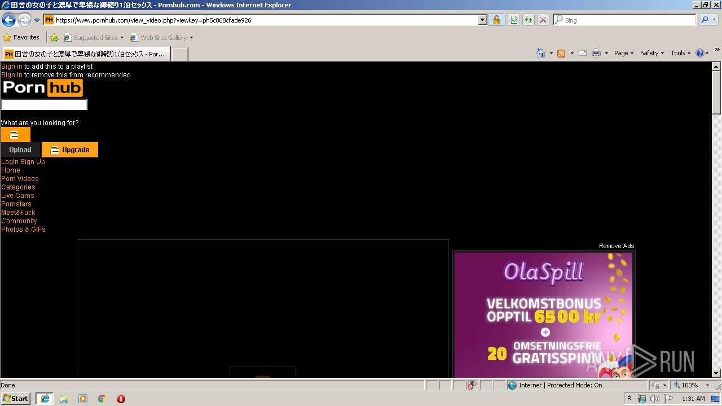Open the Windows Start menu
This screenshot has height=406, width=722.
point(15,398)
